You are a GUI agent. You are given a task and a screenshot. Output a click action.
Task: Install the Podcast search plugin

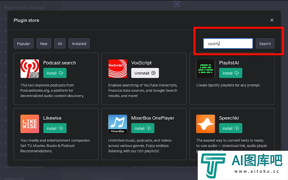(x=55, y=73)
